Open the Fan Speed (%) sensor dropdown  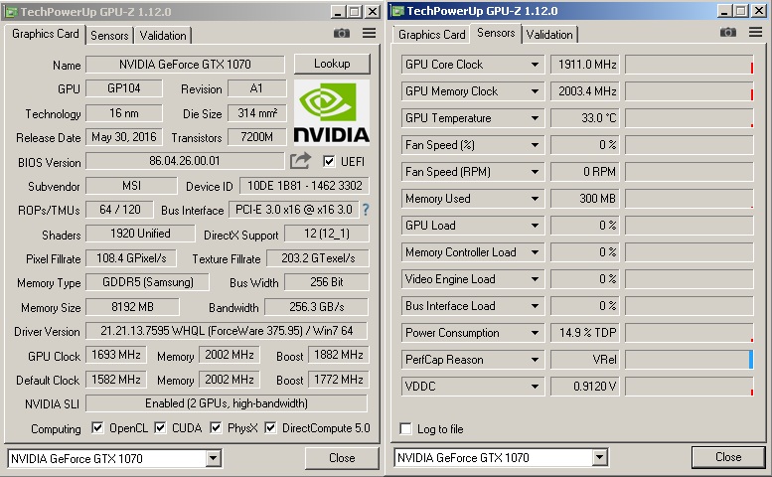535,145
